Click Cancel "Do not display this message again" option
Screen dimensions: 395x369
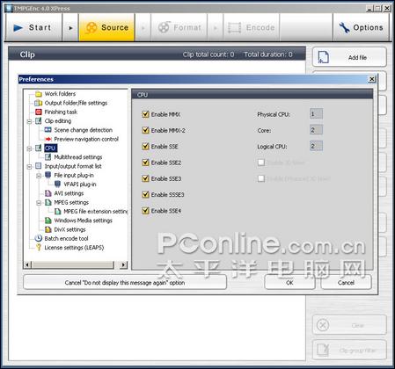coord(125,283)
